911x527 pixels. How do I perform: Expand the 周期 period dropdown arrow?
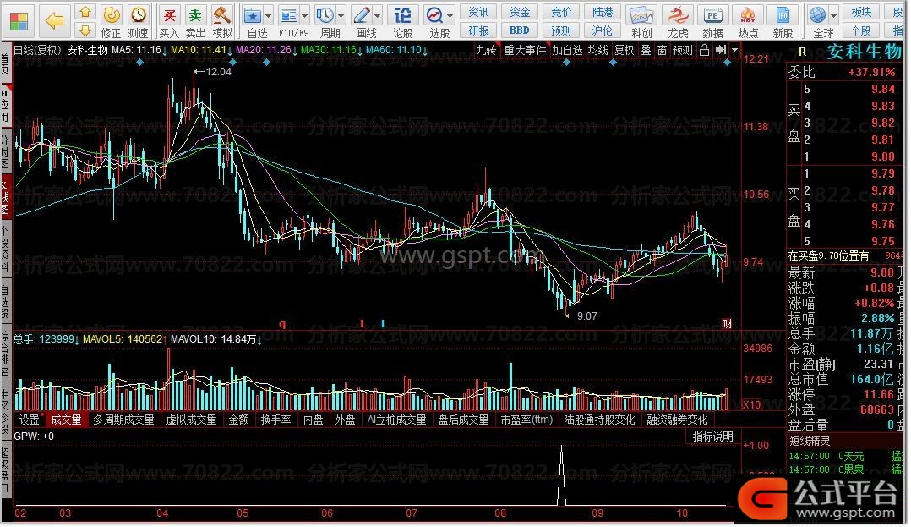[341, 16]
